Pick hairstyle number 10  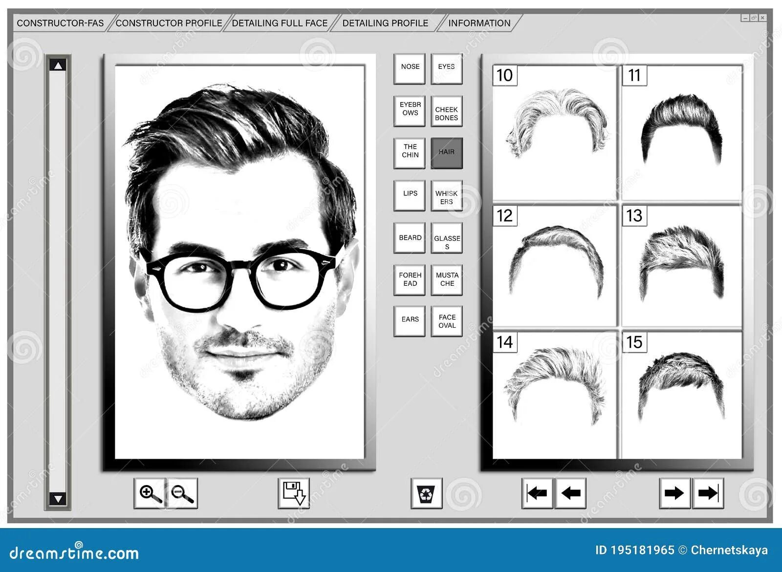(x=555, y=132)
